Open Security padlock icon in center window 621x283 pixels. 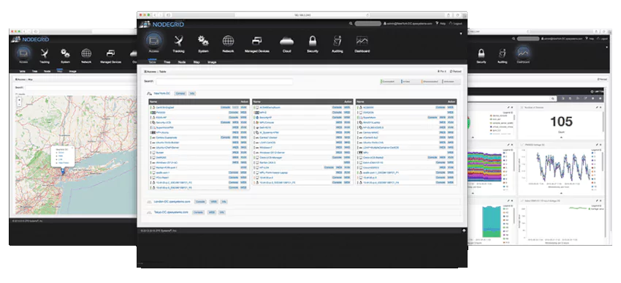point(313,44)
